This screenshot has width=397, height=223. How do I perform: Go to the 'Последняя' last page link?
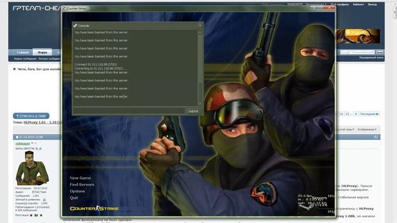click(x=369, y=114)
